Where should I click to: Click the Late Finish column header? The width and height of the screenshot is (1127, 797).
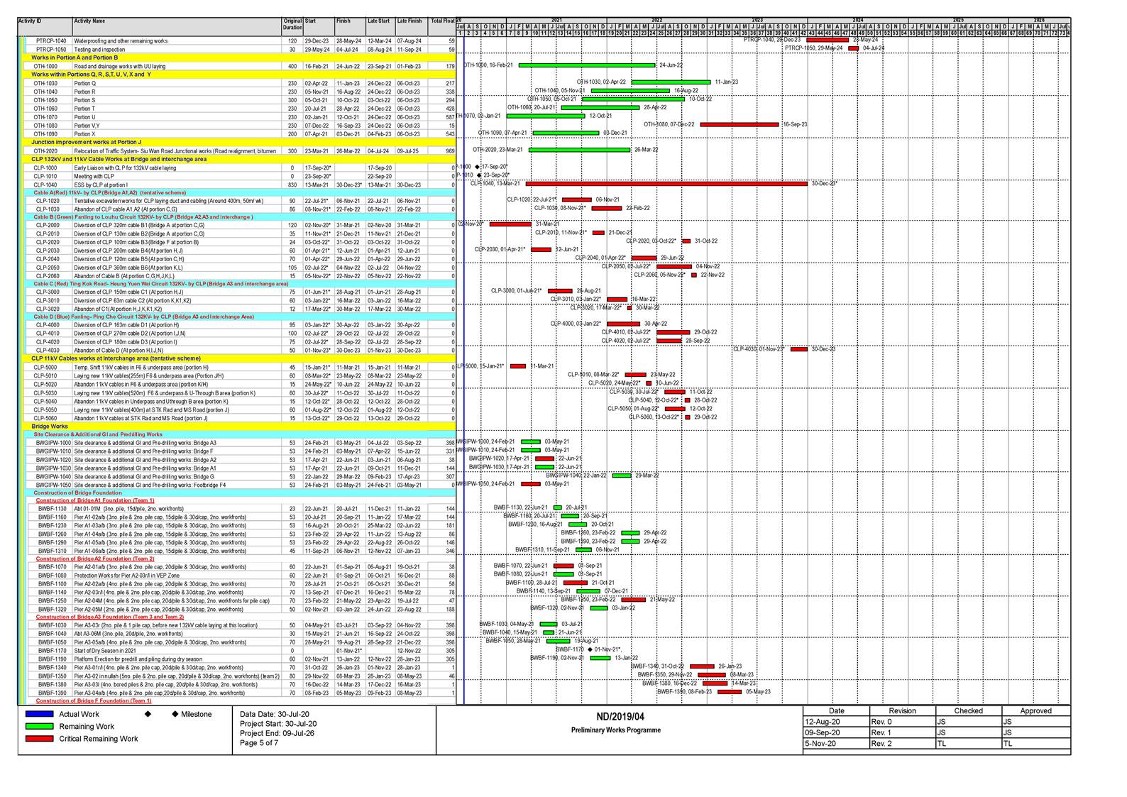click(x=410, y=27)
